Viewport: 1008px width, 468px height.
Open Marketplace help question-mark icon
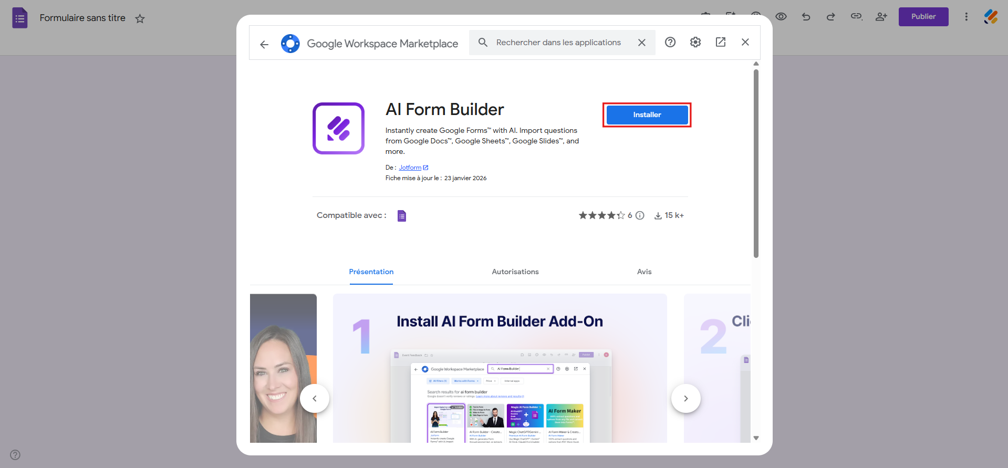pyautogui.click(x=670, y=42)
